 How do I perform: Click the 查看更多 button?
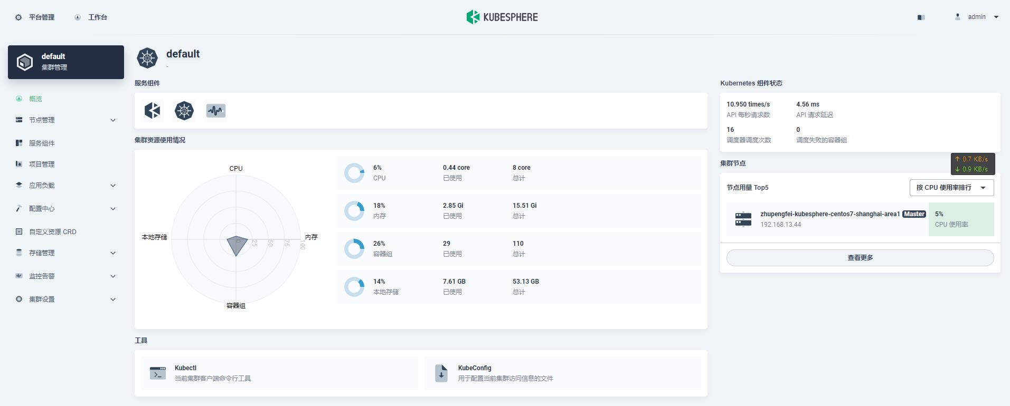860,258
